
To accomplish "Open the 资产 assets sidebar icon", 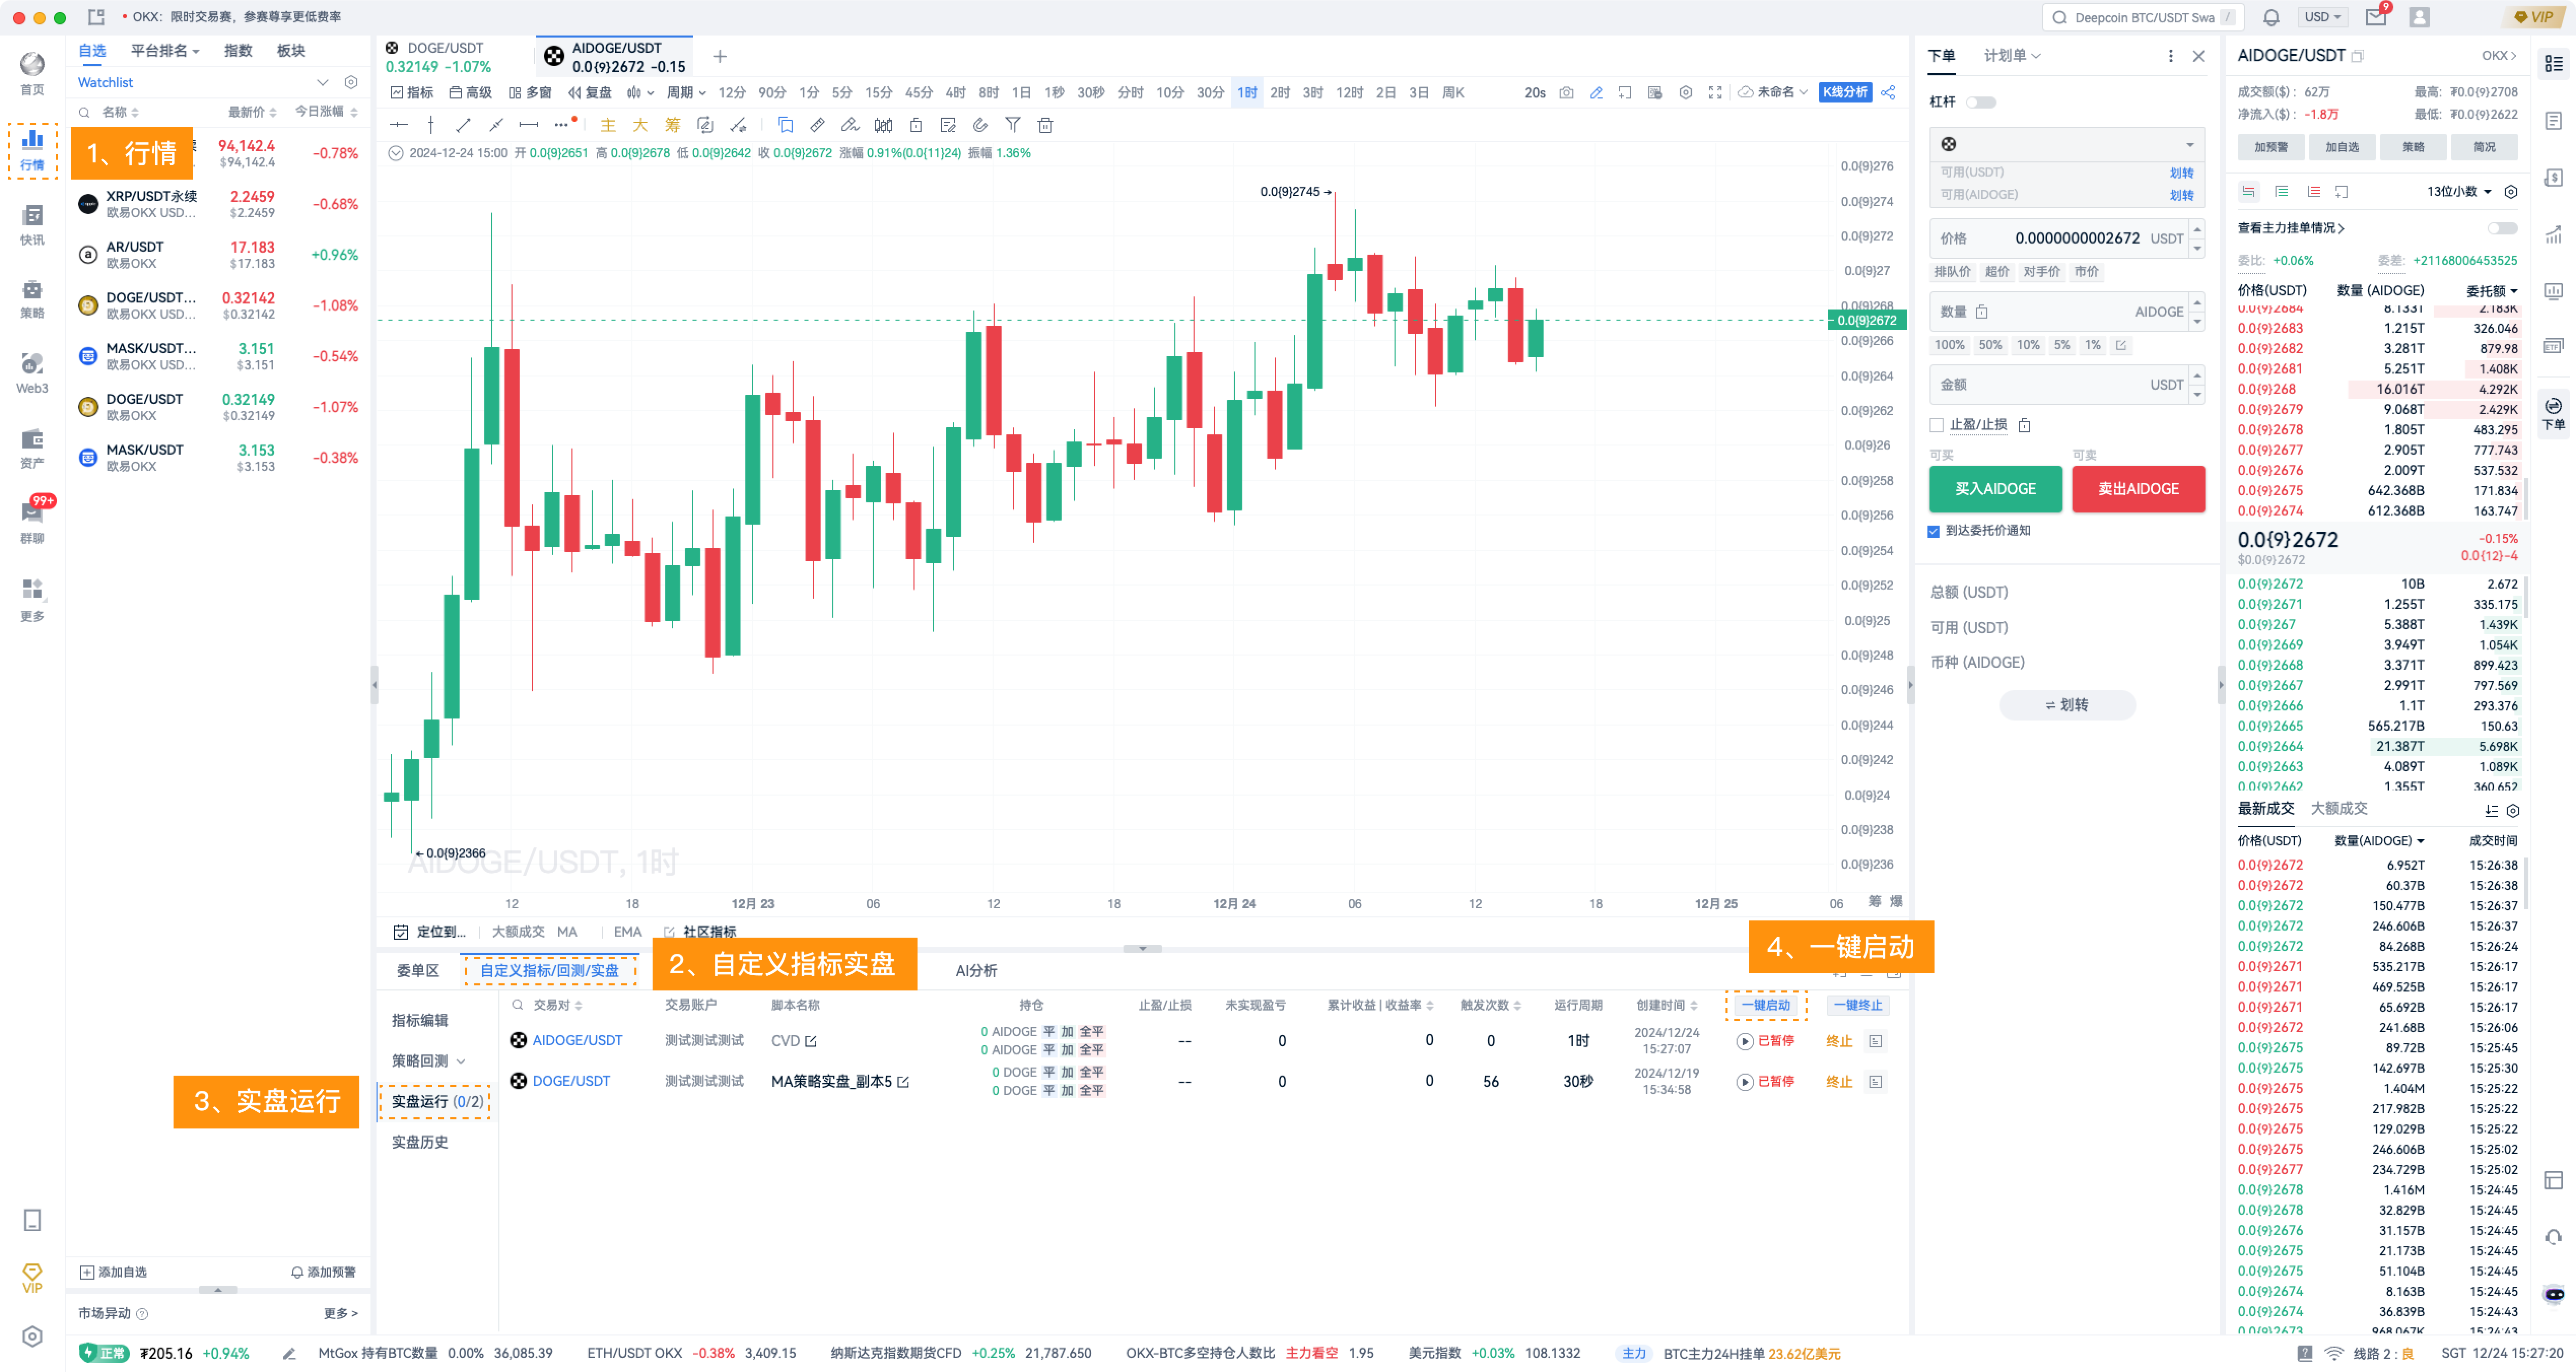I will [32, 448].
